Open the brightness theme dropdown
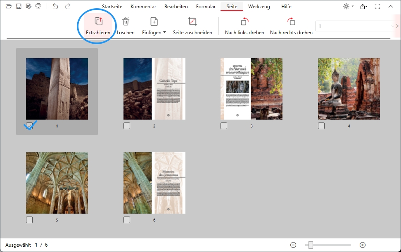Image resolution: width=401 pixels, height=252 pixels. click(348, 6)
